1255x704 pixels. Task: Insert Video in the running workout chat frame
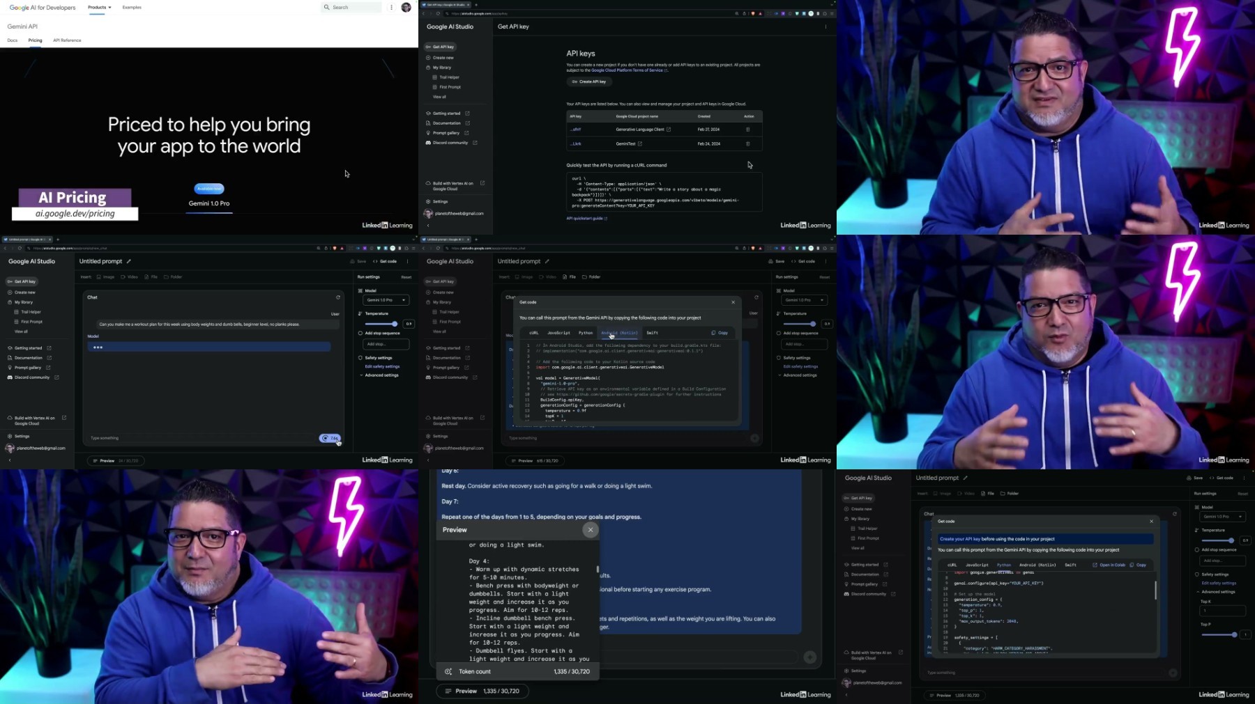tap(130, 277)
